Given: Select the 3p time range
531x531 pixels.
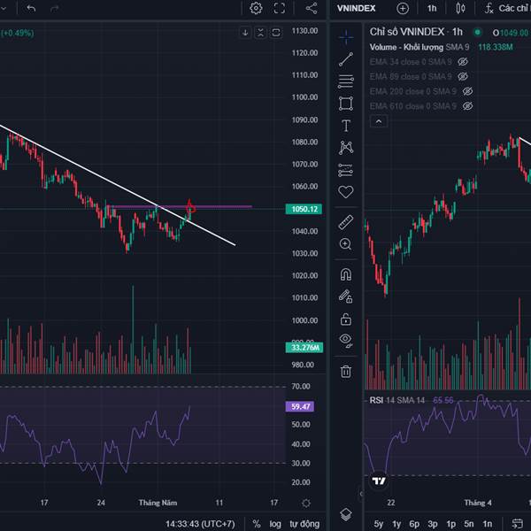Looking at the screenshot, I should [433, 524].
